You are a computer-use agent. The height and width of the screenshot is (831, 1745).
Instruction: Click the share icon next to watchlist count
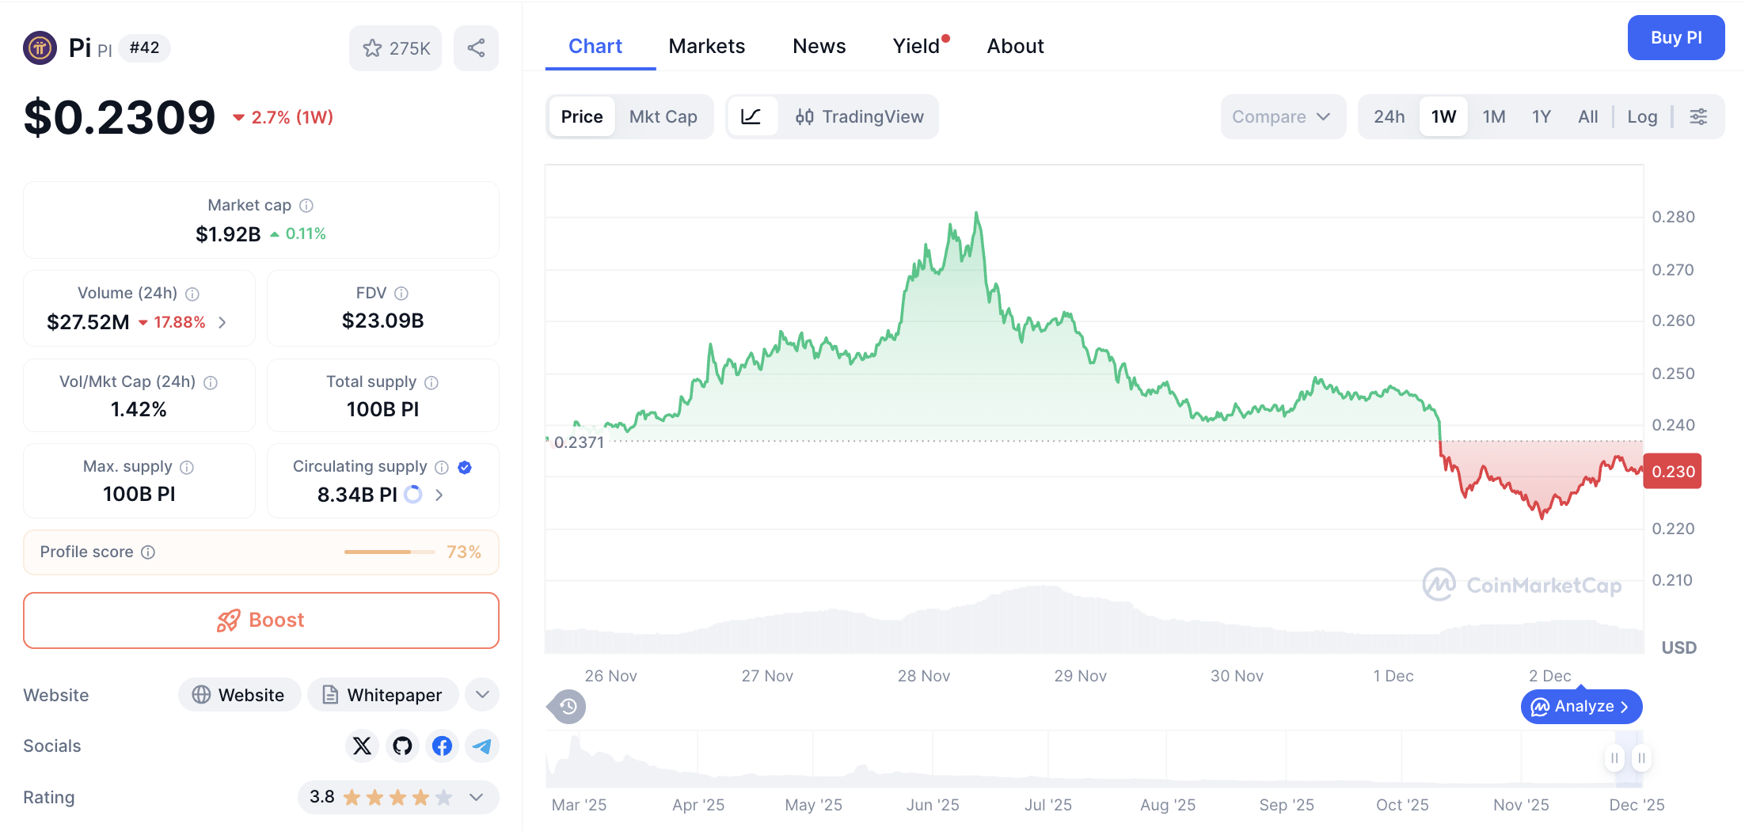(x=476, y=47)
